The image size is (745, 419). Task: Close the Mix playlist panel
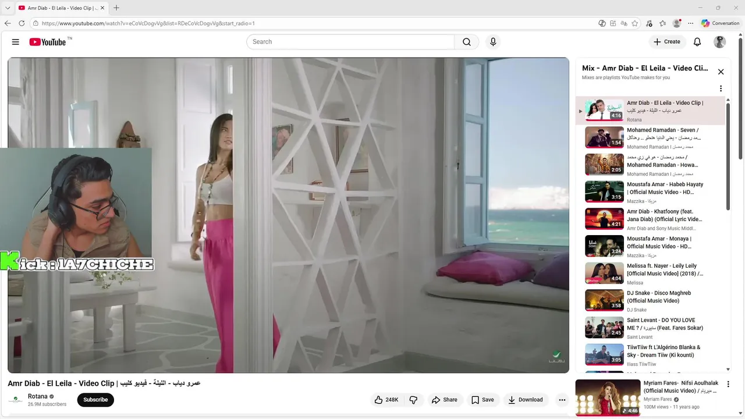click(x=721, y=72)
